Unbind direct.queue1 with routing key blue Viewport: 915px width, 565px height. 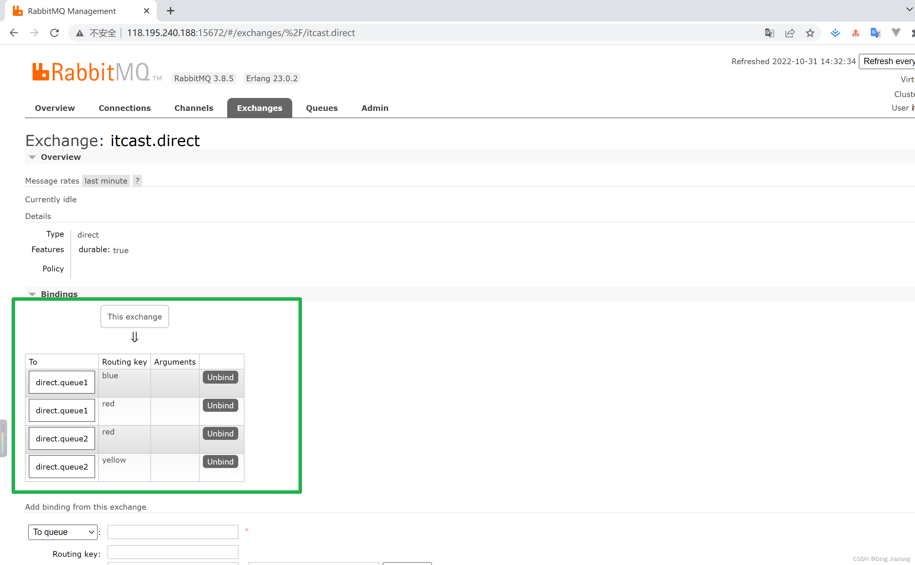point(221,377)
